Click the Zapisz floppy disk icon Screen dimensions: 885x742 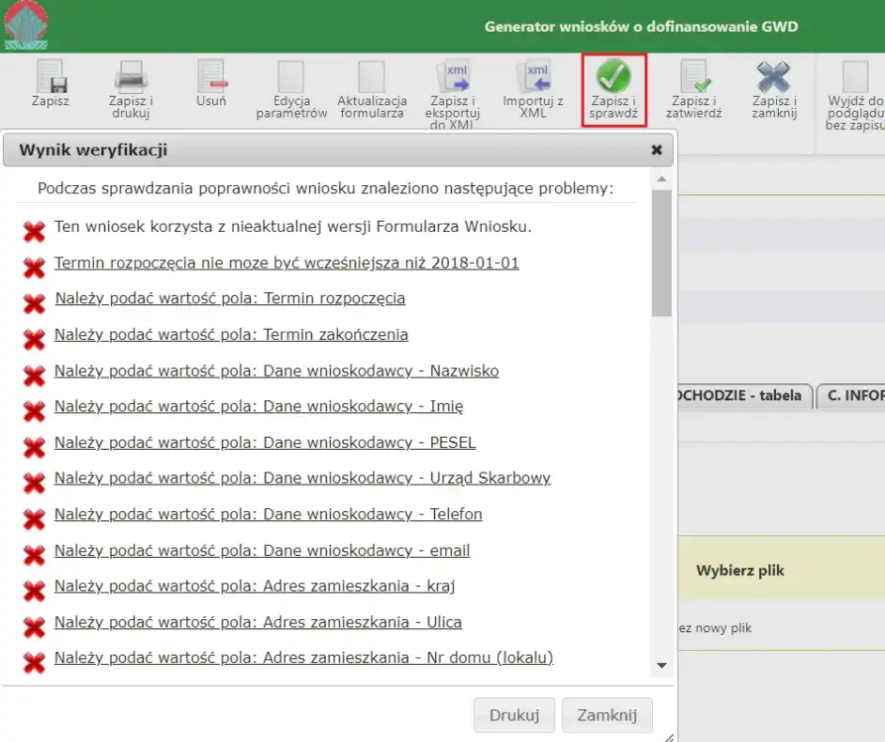(49, 77)
